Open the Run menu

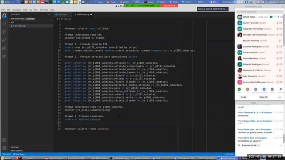[36, 10]
